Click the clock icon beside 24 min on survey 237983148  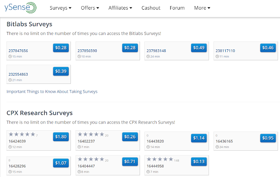tap(148, 56)
